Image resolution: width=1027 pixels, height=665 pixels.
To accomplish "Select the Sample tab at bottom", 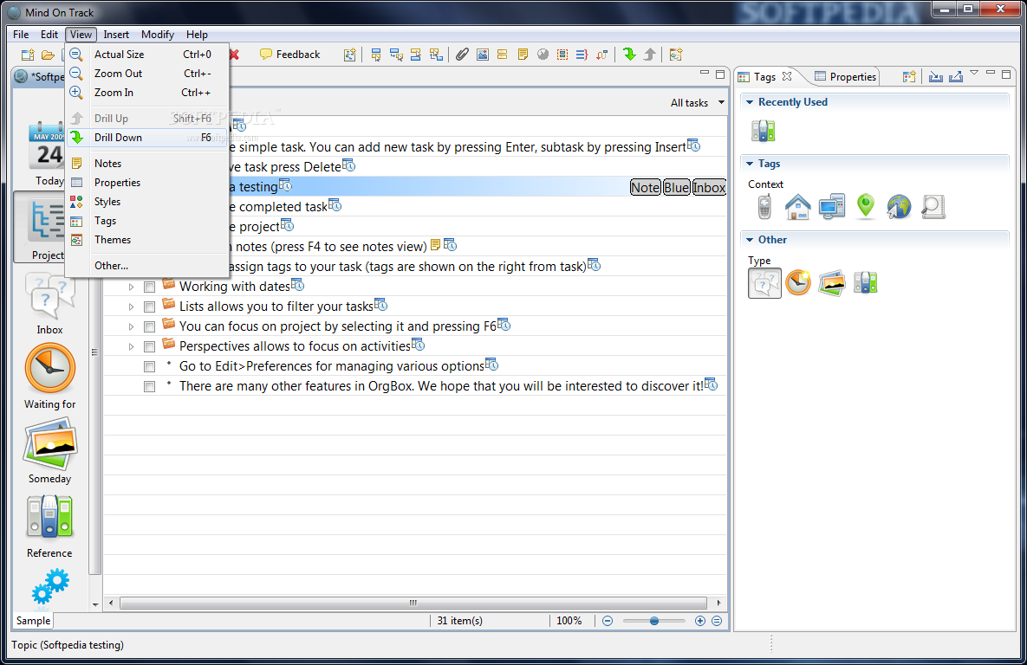I will coord(34,621).
